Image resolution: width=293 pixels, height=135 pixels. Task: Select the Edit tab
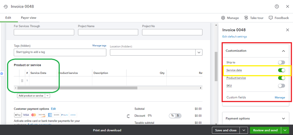click(x=8, y=18)
